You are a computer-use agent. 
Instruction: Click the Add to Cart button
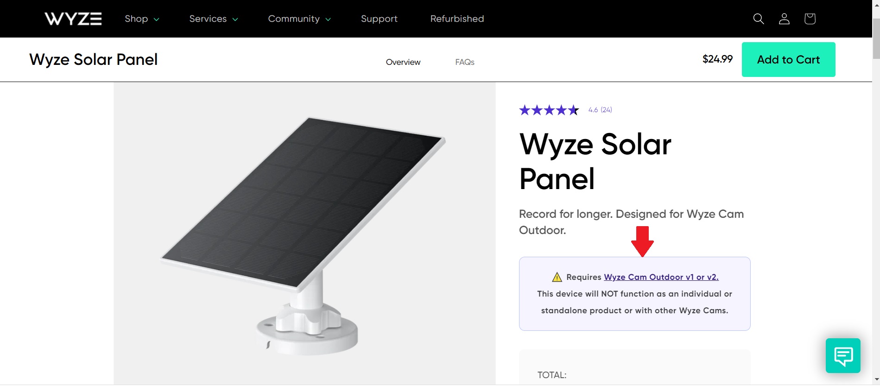pyautogui.click(x=788, y=59)
